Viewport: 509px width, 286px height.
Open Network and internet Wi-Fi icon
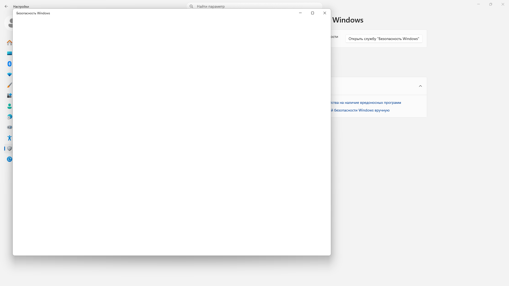pyautogui.click(x=10, y=74)
